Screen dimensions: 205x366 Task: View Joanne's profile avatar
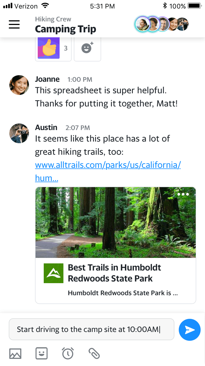pos(19,85)
